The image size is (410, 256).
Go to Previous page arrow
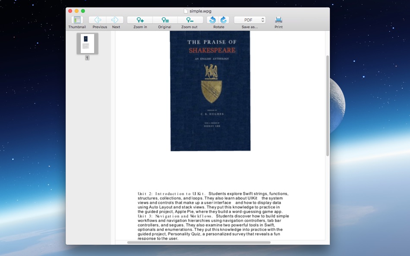[98, 20]
